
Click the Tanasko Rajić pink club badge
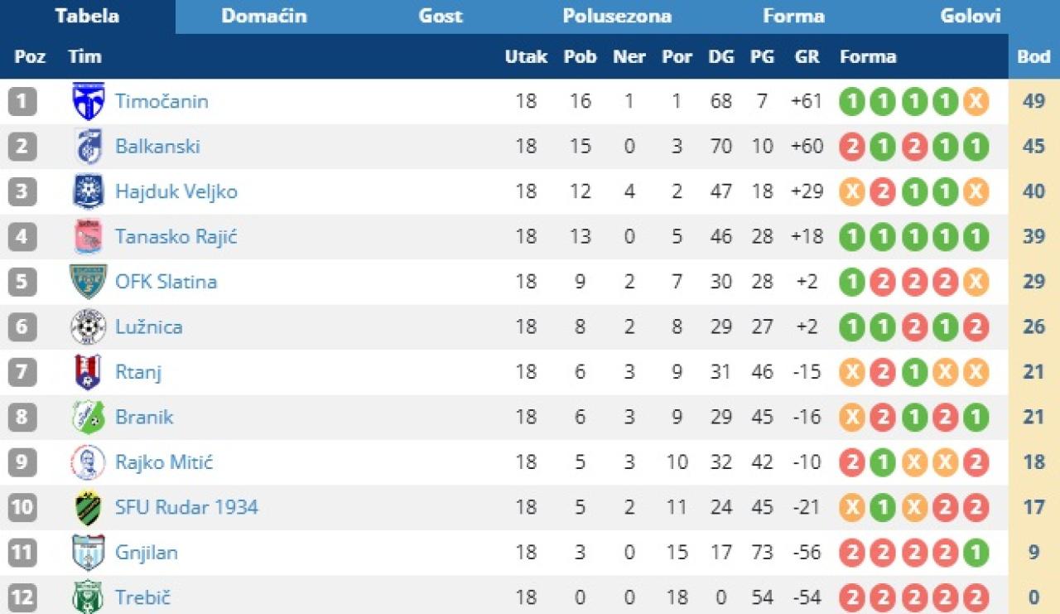(x=87, y=237)
